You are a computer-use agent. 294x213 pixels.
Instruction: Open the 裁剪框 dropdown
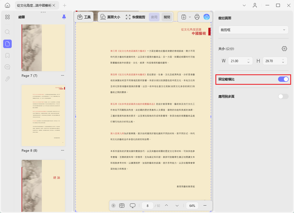point(253,30)
